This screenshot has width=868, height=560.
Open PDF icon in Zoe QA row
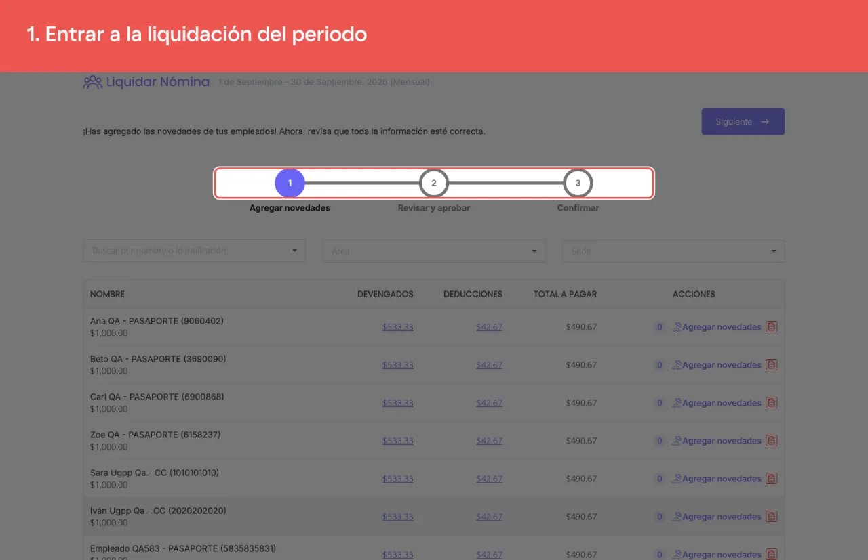[x=772, y=441]
